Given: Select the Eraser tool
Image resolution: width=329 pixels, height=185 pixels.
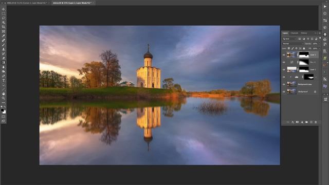Looking at the screenshot, I should [x=4, y=58].
